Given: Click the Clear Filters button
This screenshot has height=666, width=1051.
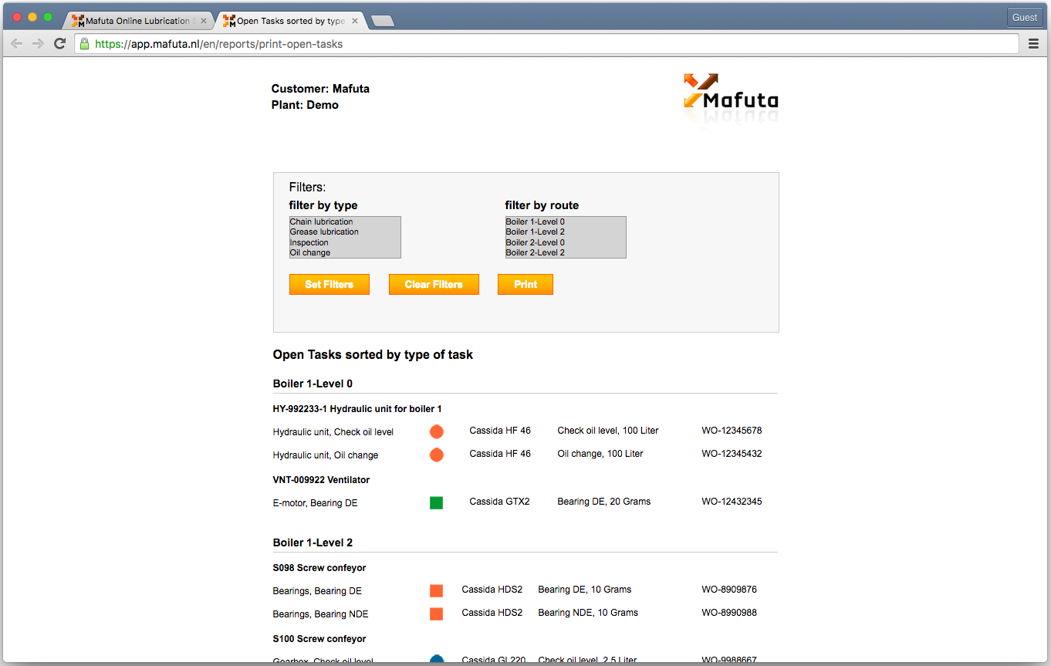Looking at the screenshot, I should [x=434, y=284].
